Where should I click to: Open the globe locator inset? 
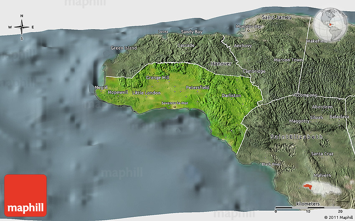[x=330, y=25]
